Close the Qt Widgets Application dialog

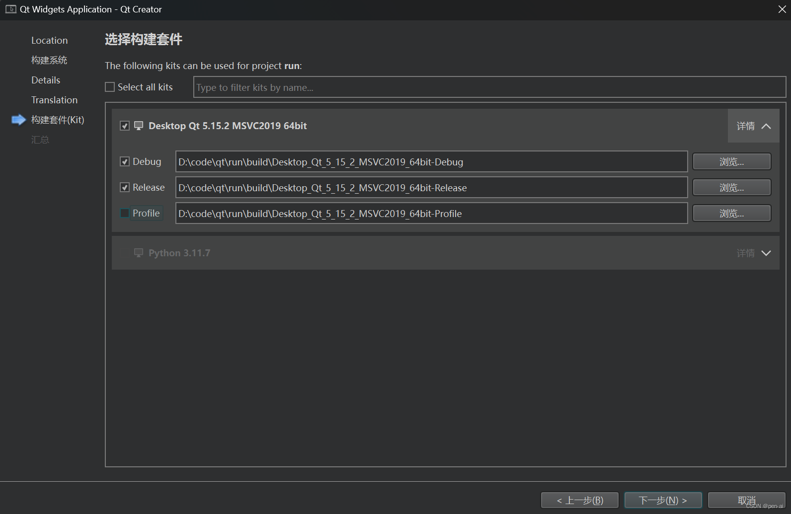782,9
